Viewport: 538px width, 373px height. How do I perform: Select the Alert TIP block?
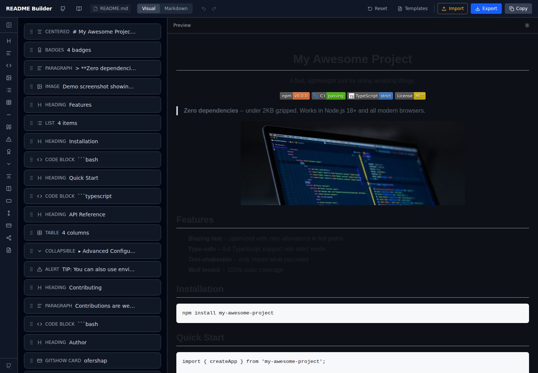92,269
